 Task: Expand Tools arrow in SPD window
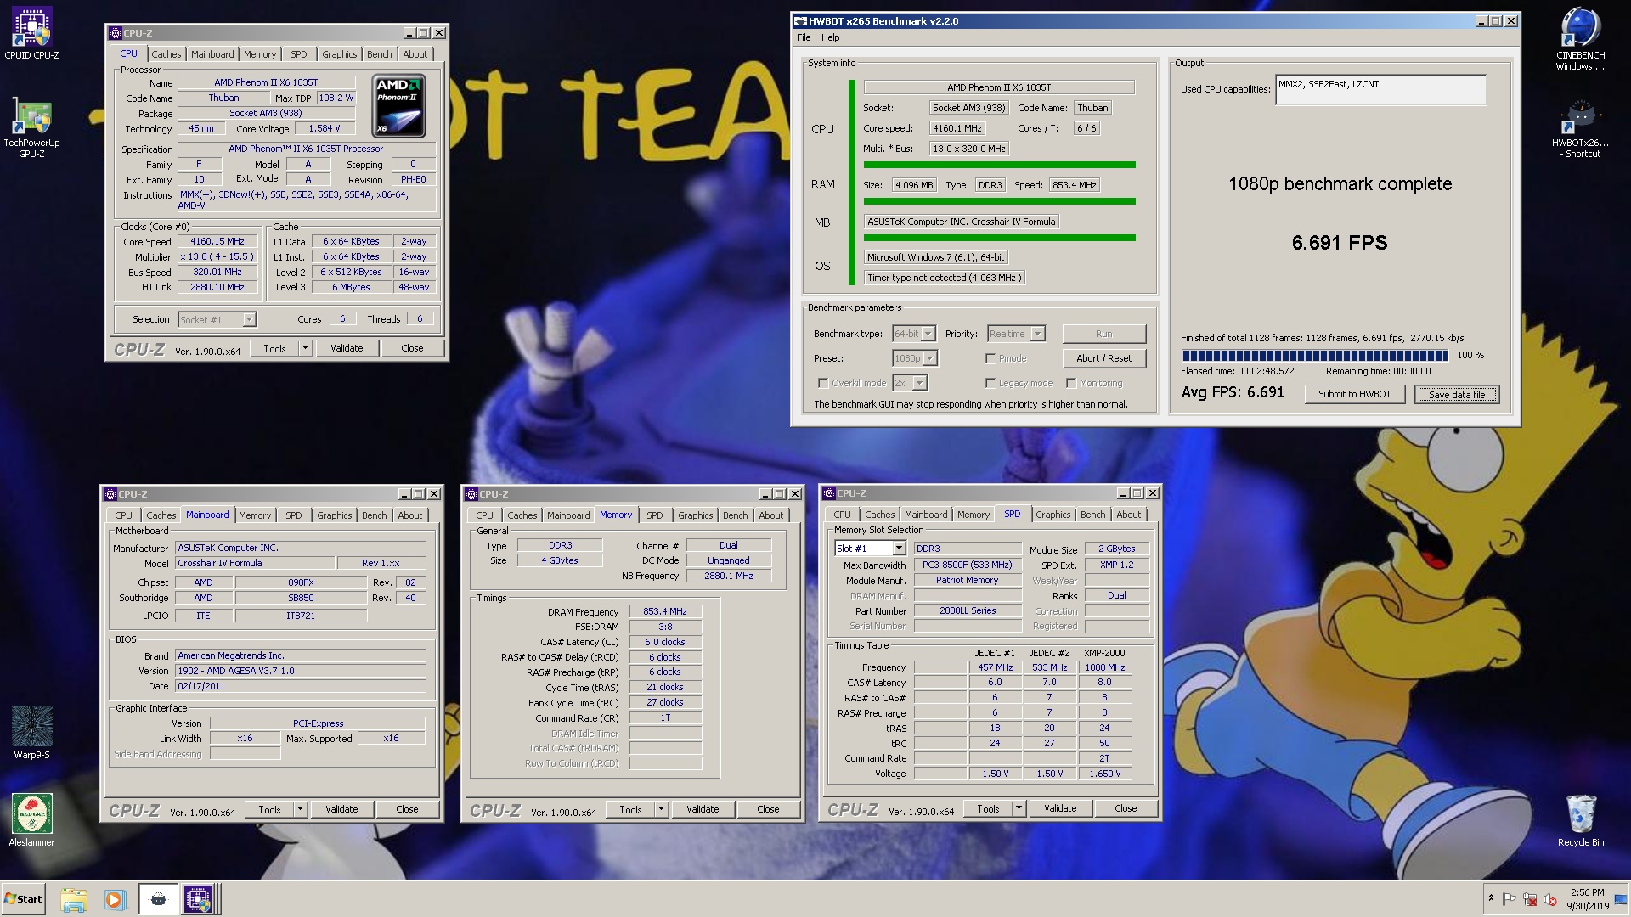(1019, 808)
